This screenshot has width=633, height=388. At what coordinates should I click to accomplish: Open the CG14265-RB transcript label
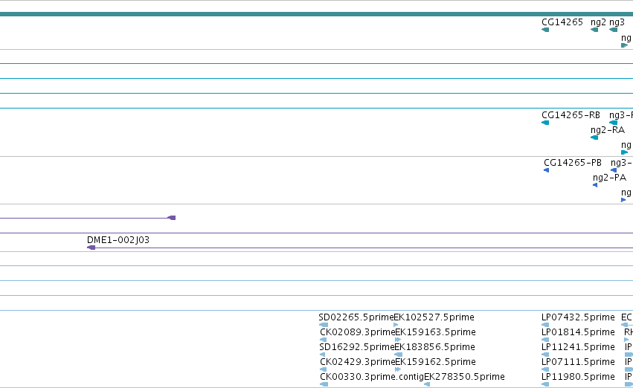pos(571,115)
